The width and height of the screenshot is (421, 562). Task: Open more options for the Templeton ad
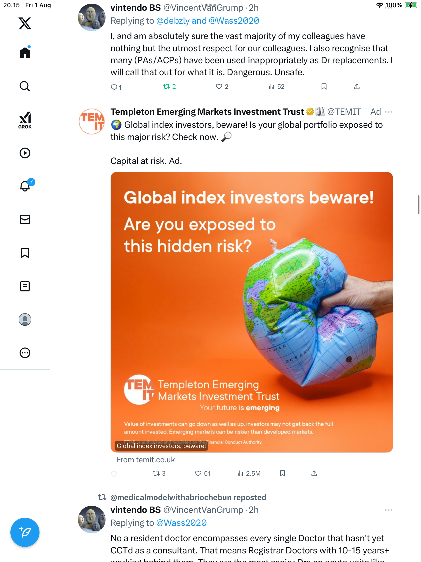point(389,112)
